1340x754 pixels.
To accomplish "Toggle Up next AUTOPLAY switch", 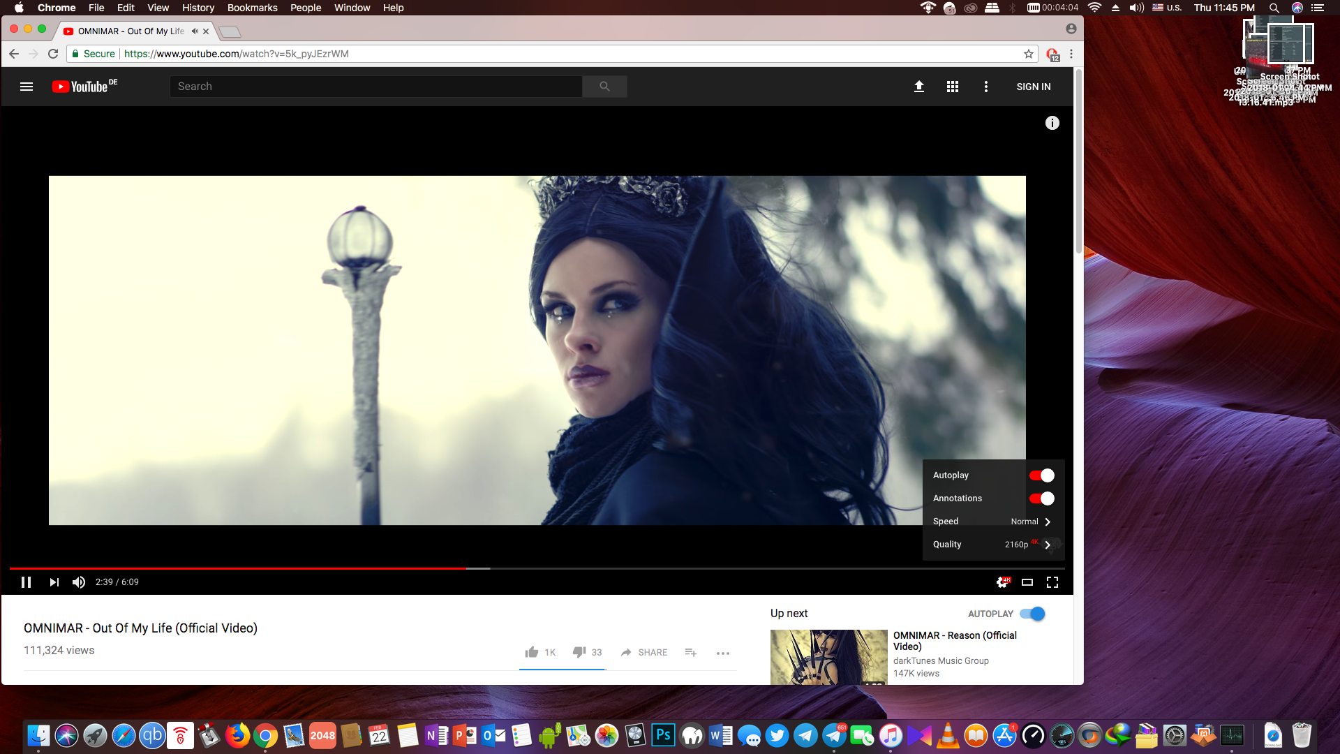I will tap(1032, 614).
